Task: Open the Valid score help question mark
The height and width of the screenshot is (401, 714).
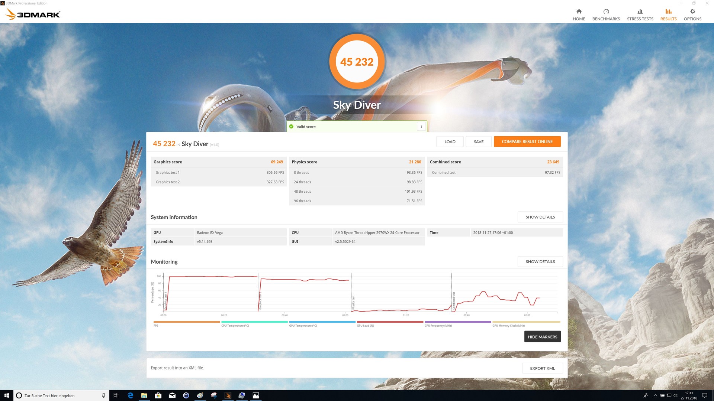Action: click(x=421, y=127)
